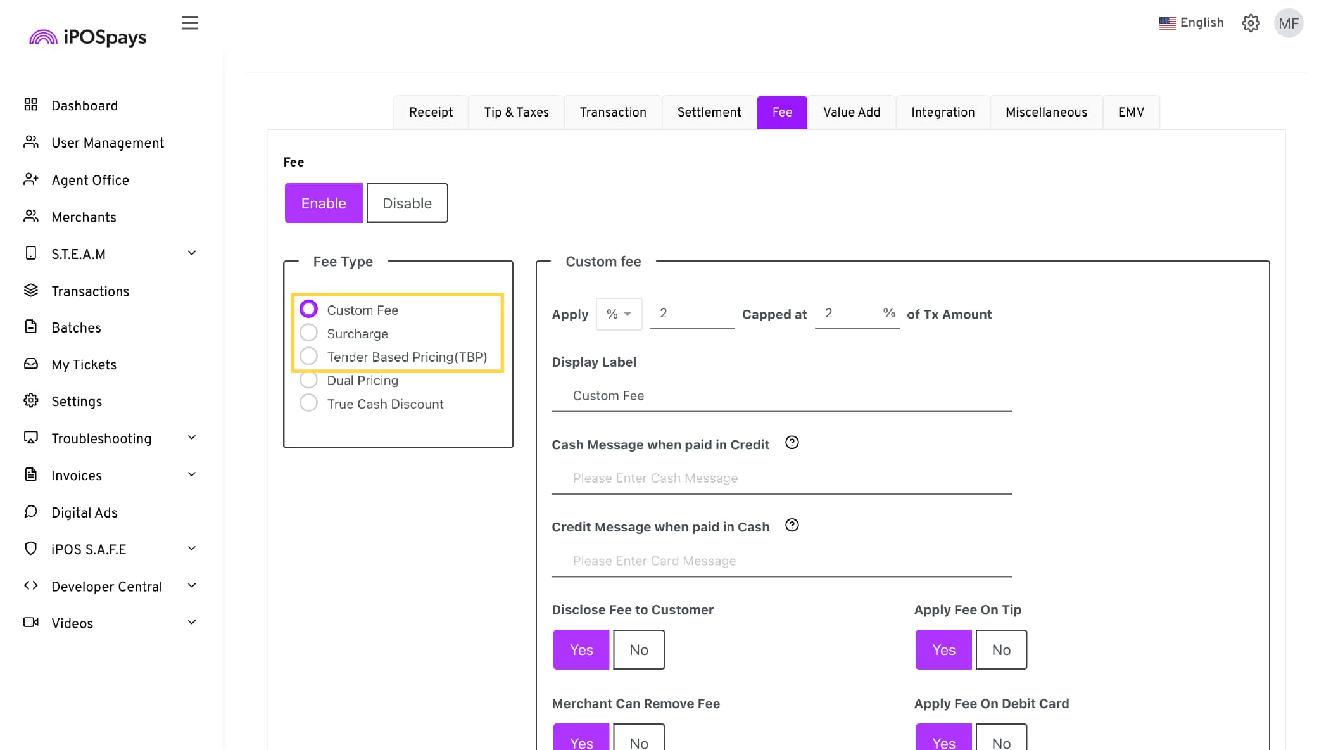Screen dimensions: 1331x750
Task: Set Disclose Fee to Customer to No
Action: [x=638, y=650]
